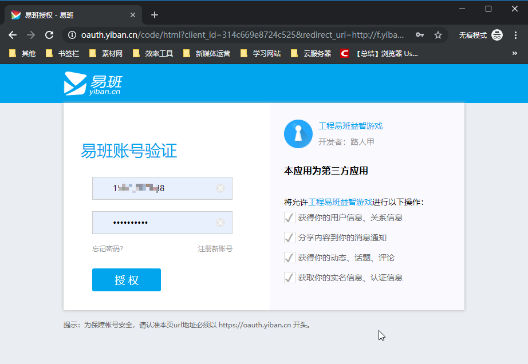Click the 授权 authorize button
Image resolution: width=528 pixels, height=364 pixels.
(x=127, y=280)
